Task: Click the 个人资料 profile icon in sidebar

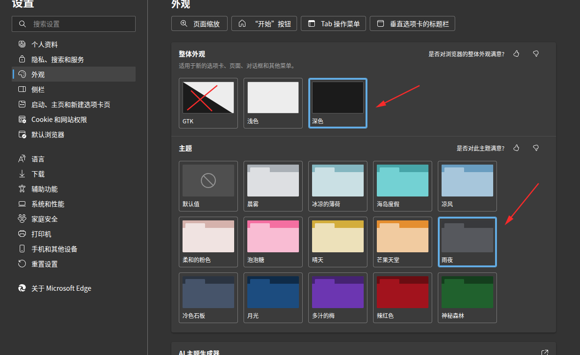Action: [22, 45]
